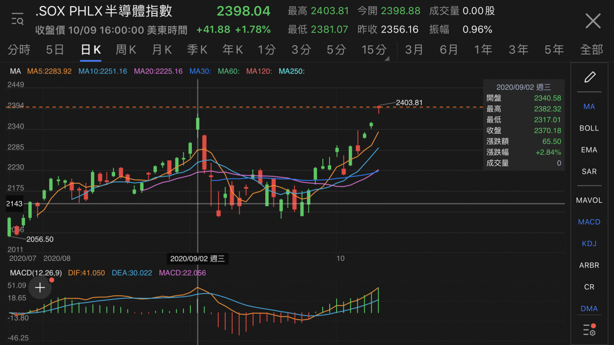The image size is (614, 345).
Task: Open the indicator settings icon at bottom right
Action: click(x=589, y=330)
